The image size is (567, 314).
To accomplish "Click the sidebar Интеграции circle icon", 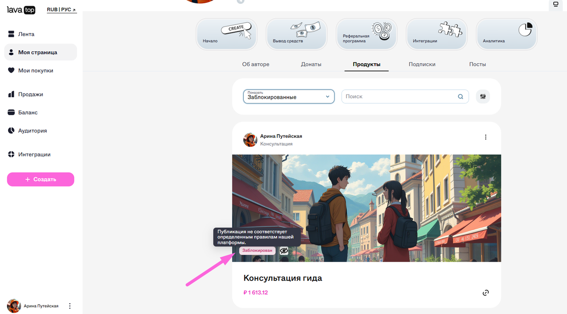I will (x=11, y=154).
